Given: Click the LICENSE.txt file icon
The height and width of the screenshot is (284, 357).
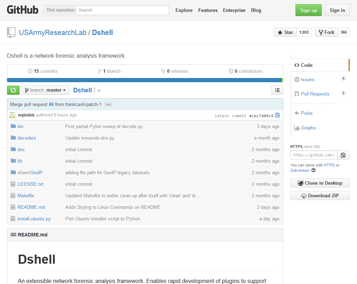Looking at the screenshot, I should click(13, 184).
